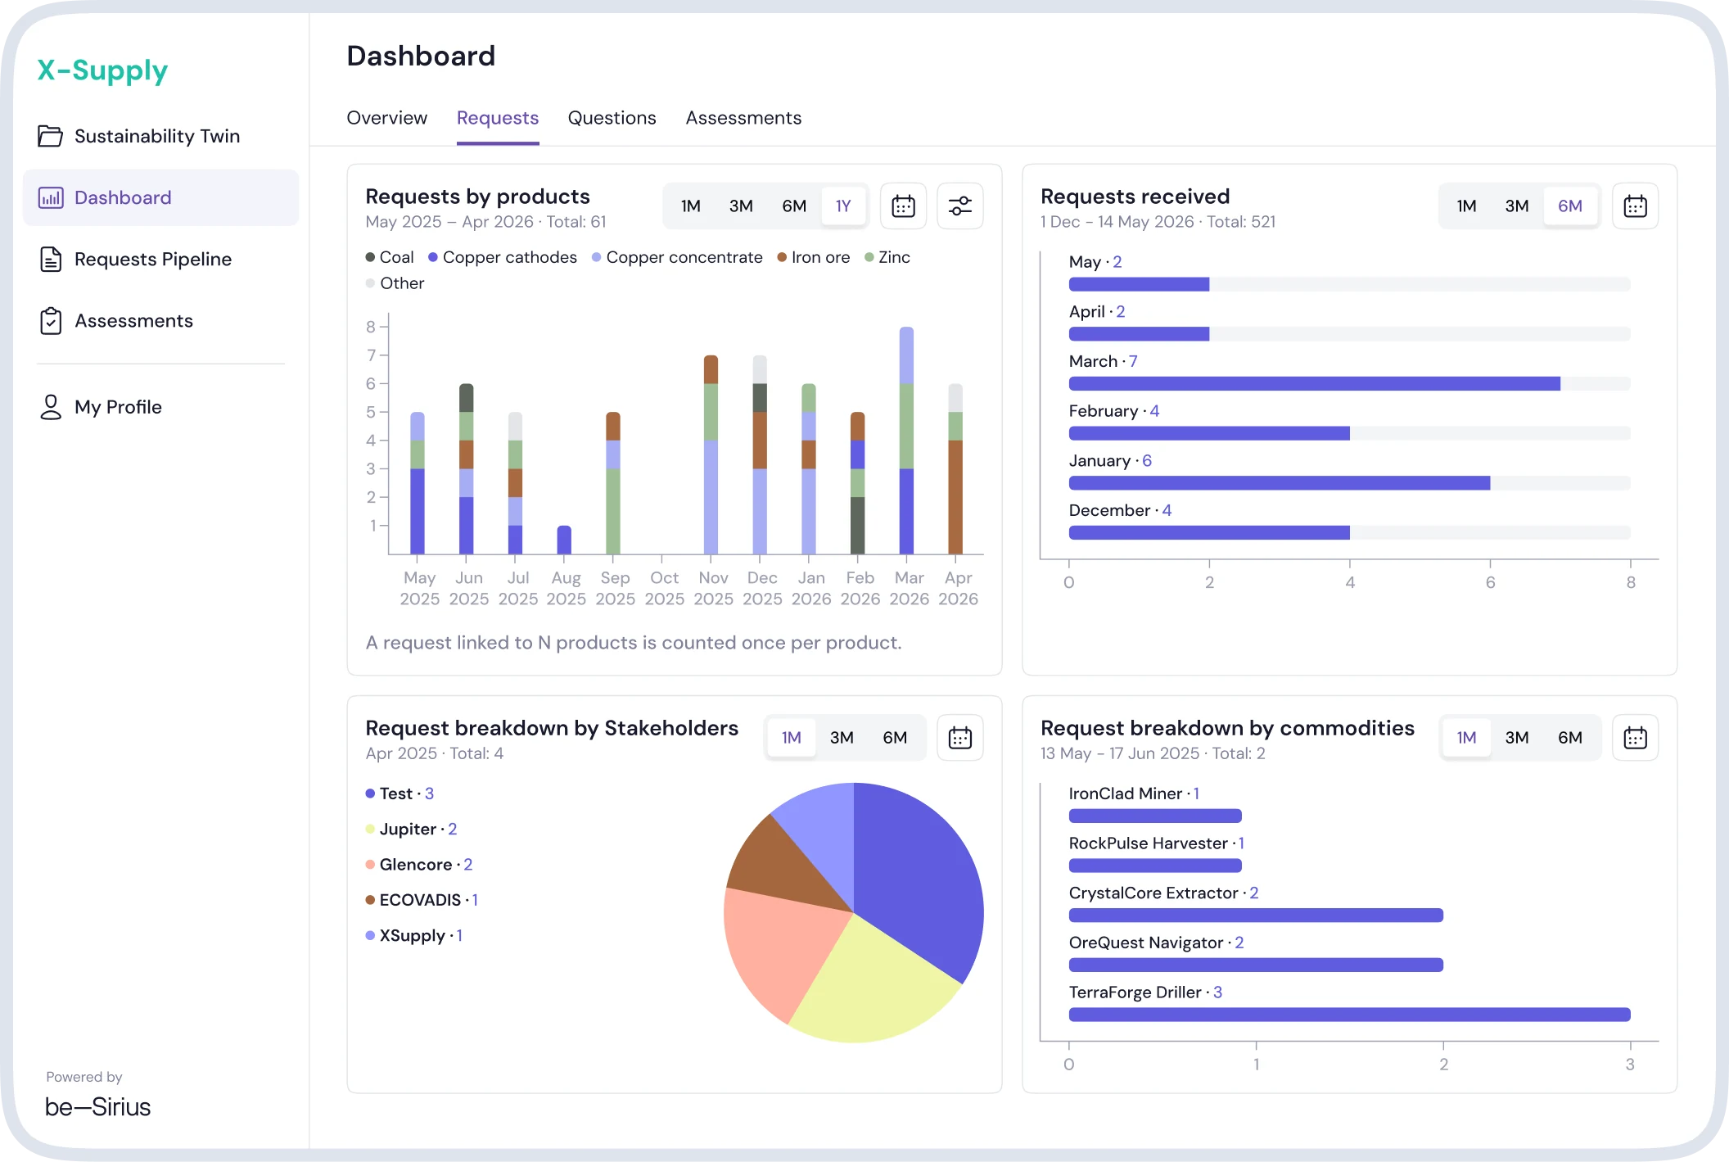1729x1162 pixels.
Task: Open filter settings for Requests by products
Action: coord(959,206)
